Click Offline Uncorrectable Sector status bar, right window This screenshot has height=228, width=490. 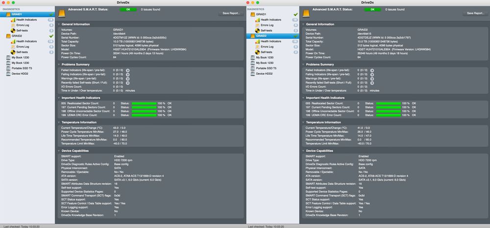[x=389, y=111]
